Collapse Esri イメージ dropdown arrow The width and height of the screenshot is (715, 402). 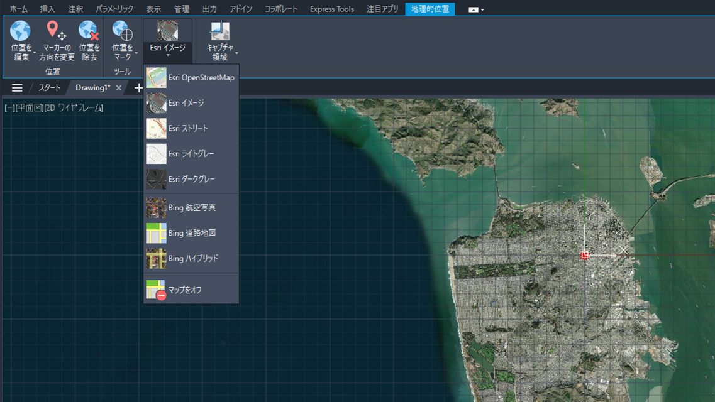168,56
